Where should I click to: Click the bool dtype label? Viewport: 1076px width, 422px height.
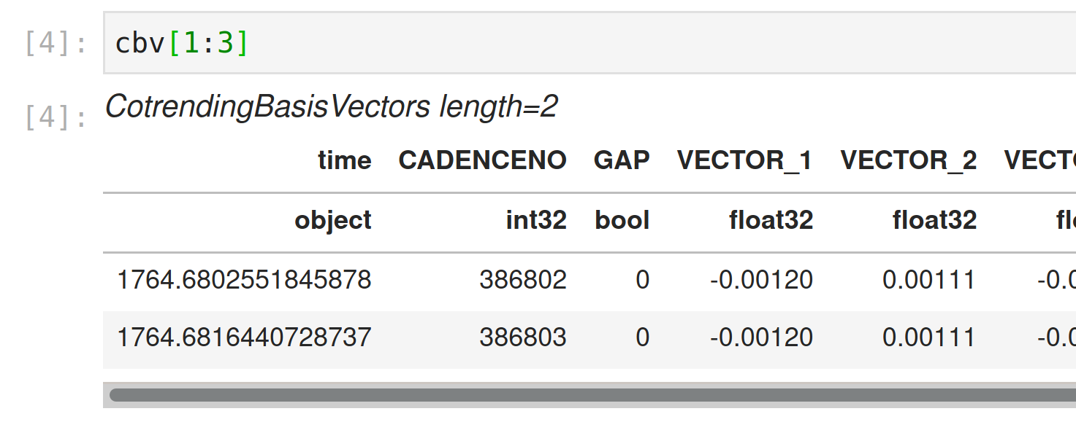click(x=622, y=219)
